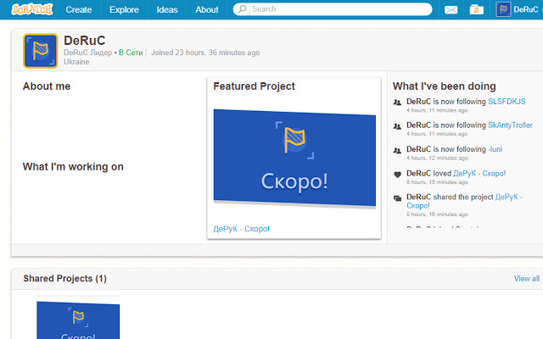Open the My Stuff folder icon
The height and width of the screenshot is (339, 543).
pos(477,9)
